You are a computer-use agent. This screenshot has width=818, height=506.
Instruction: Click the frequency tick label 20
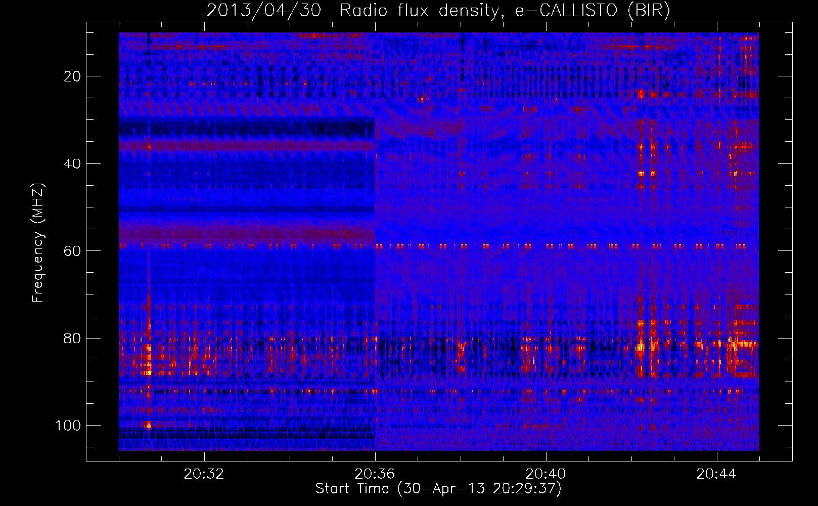pyautogui.click(x=73, y=76)
